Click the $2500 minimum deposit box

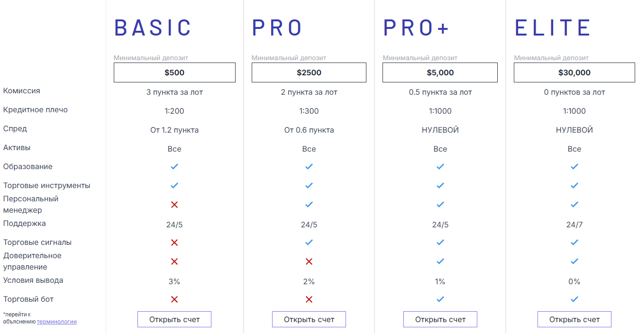(x=309, y=72)
